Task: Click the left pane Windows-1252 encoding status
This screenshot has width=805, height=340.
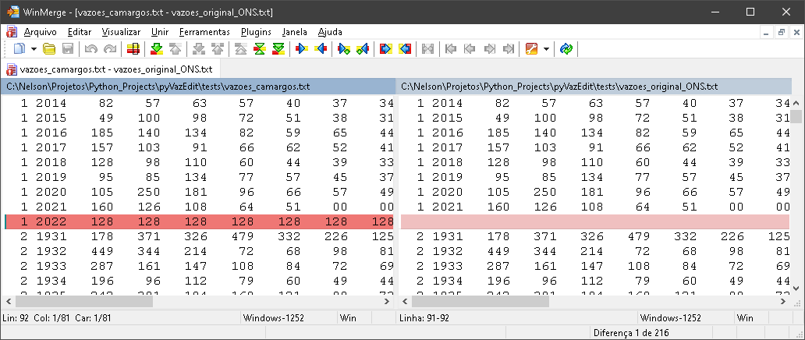Action: click(274, 318)
